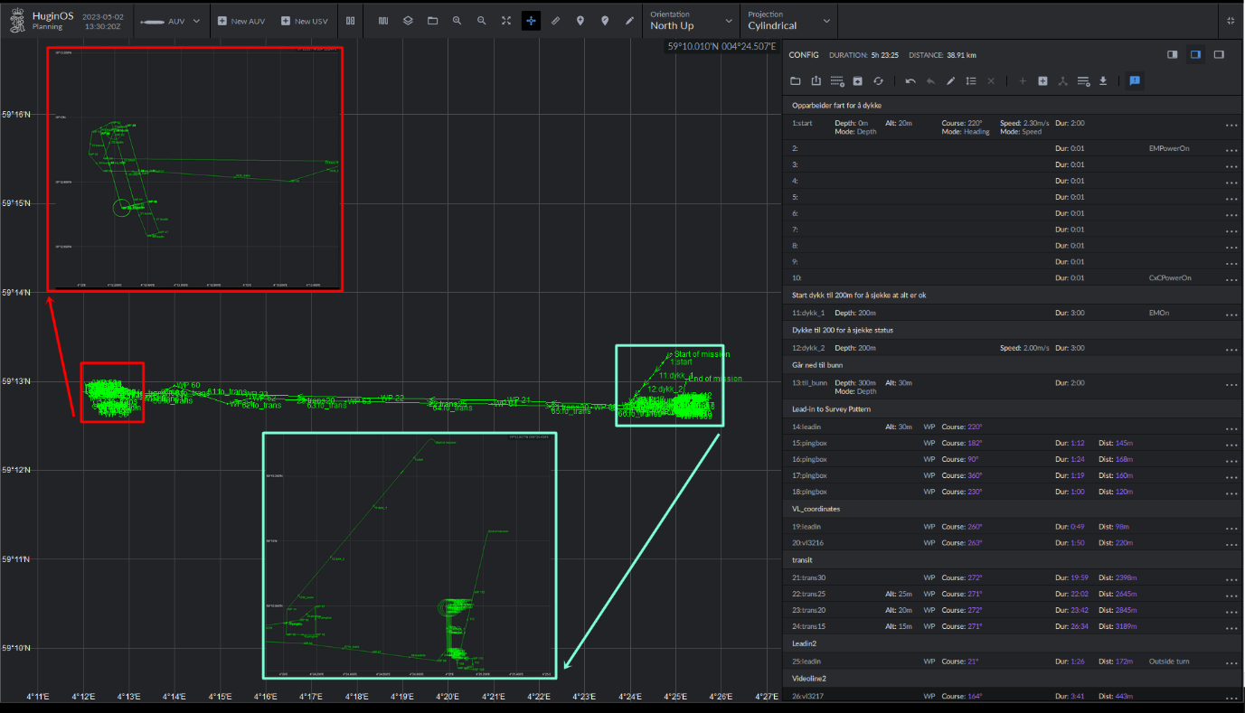Toggle the highlighted blue comment icon
Viewport: 1245px width, 713px height.
(1135, 80)
